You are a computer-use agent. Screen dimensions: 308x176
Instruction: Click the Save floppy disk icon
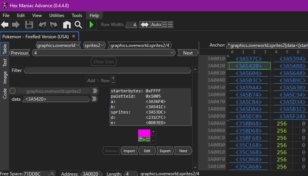click(29, 25)
